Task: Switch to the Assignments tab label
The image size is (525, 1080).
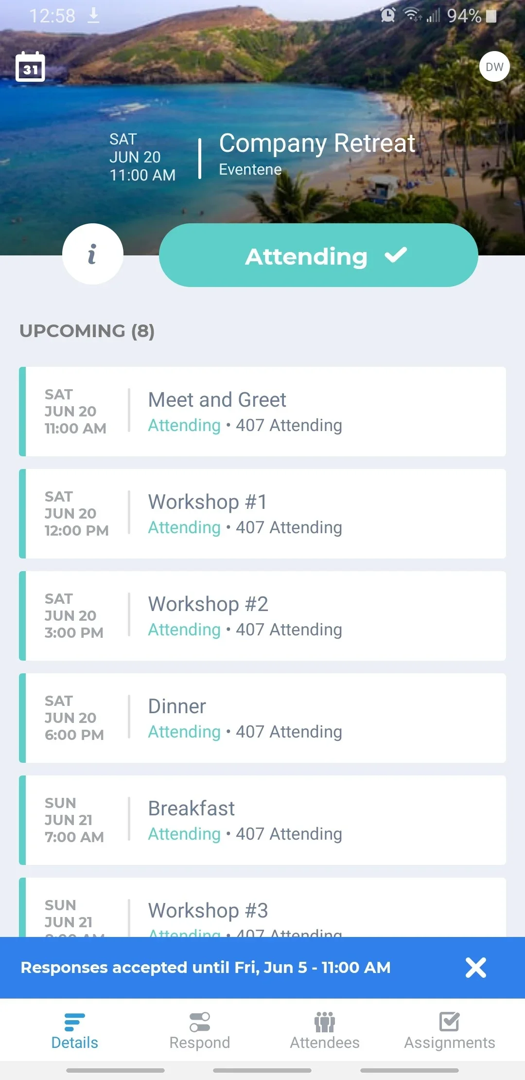Action: 450,1043
